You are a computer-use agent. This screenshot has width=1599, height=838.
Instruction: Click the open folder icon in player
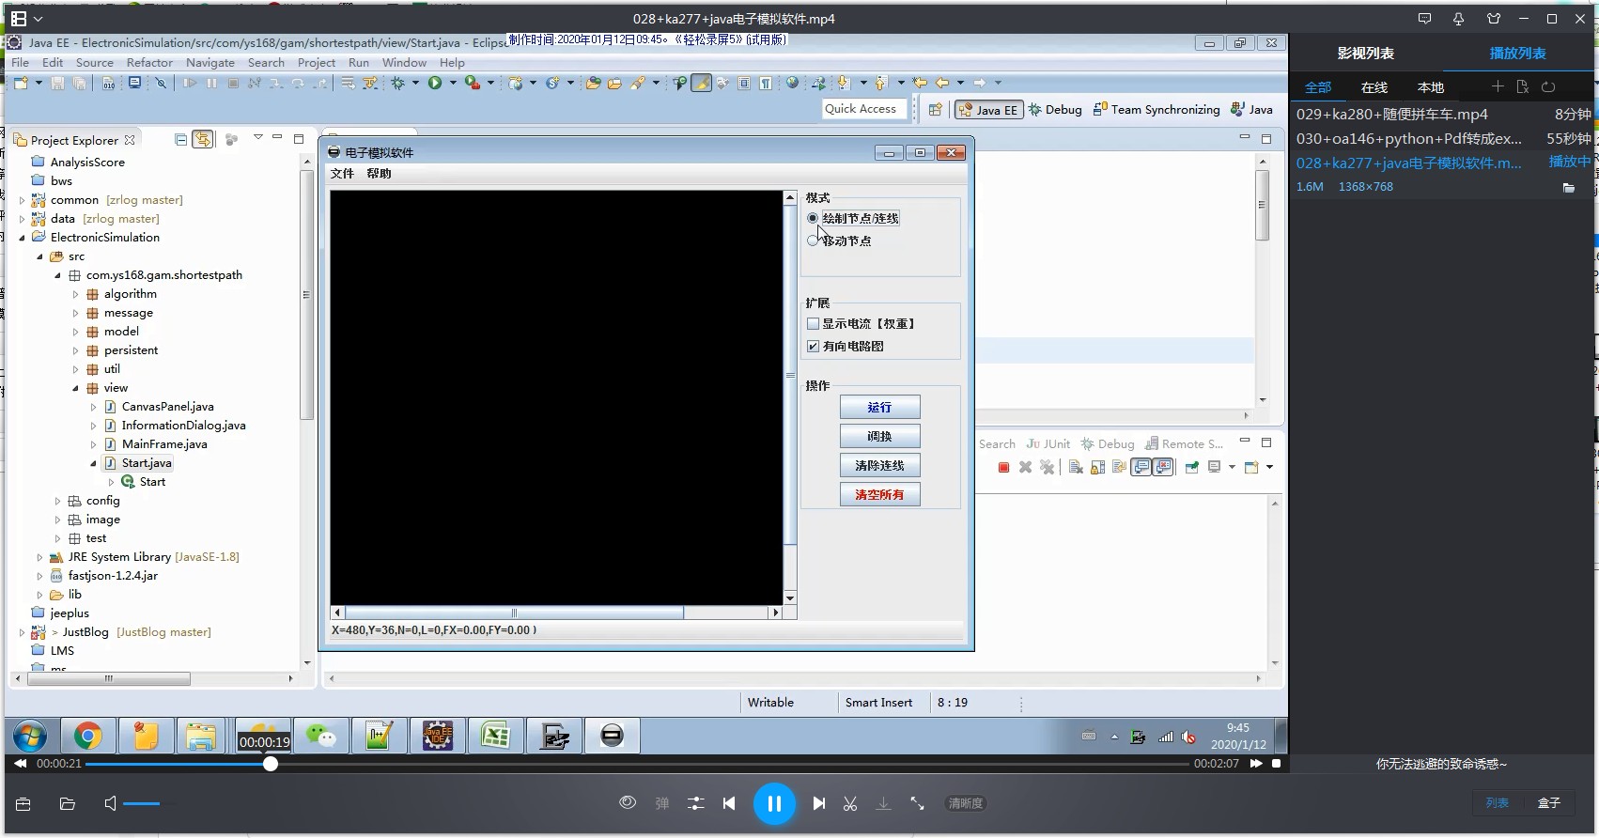(x=67, y=803)
